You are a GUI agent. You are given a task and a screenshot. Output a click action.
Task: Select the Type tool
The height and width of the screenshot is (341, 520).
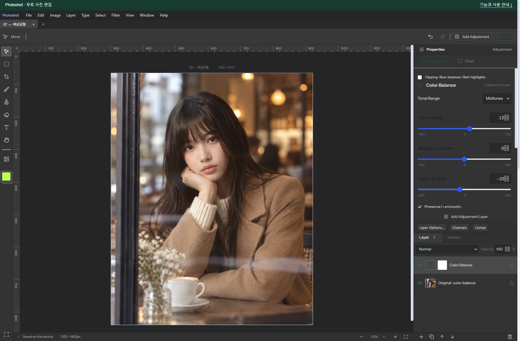click(x=6, y=127)
